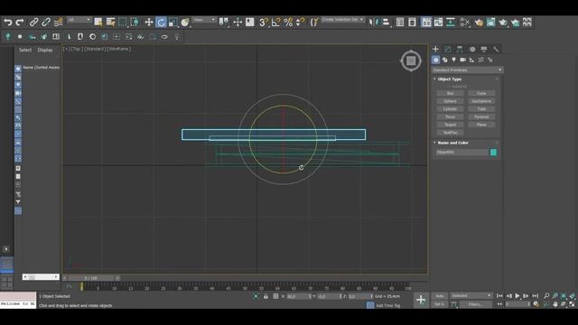Select the Helpers category icon
The width and height of the screenshot is (578, 325).
471,60
